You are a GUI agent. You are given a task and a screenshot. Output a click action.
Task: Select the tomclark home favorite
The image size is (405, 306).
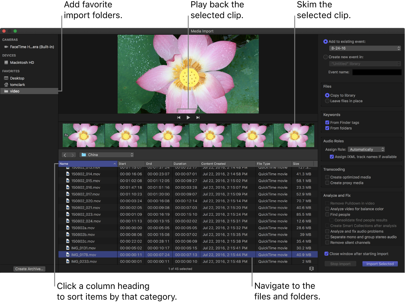[x=18, y=85]
